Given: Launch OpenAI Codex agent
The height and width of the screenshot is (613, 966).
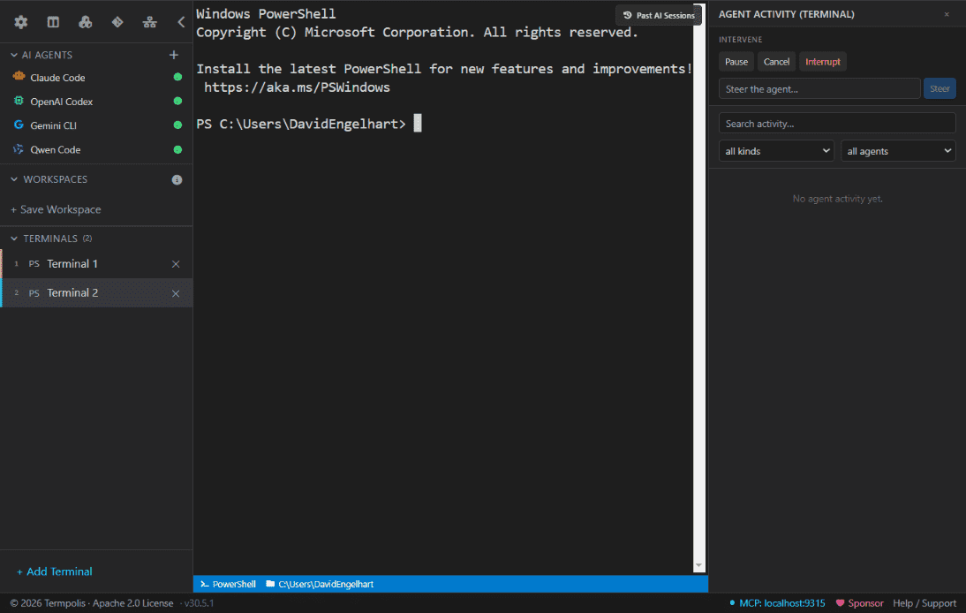Looking at the screenshot, I should (62, 102).
